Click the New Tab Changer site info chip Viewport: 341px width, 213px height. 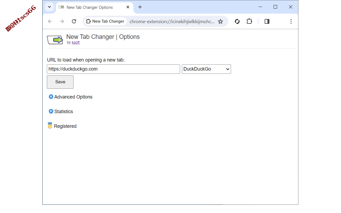[105, 21]
